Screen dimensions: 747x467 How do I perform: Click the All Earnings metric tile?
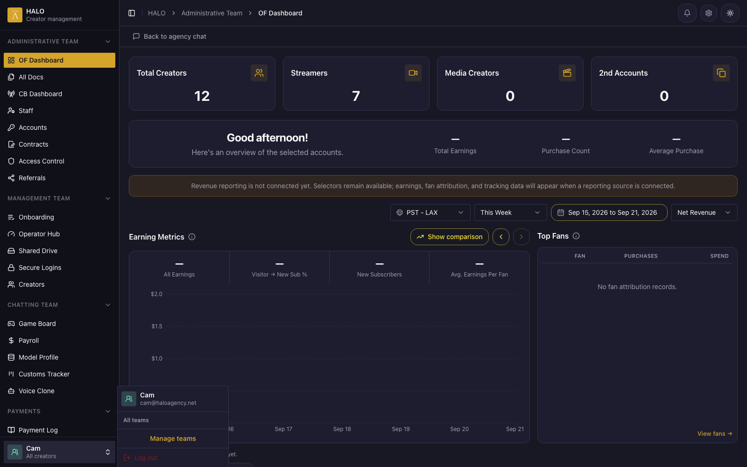(x=179, y=268)
